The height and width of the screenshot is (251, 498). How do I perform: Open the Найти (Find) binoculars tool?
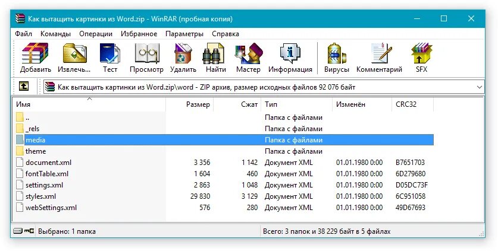(214, 53)
